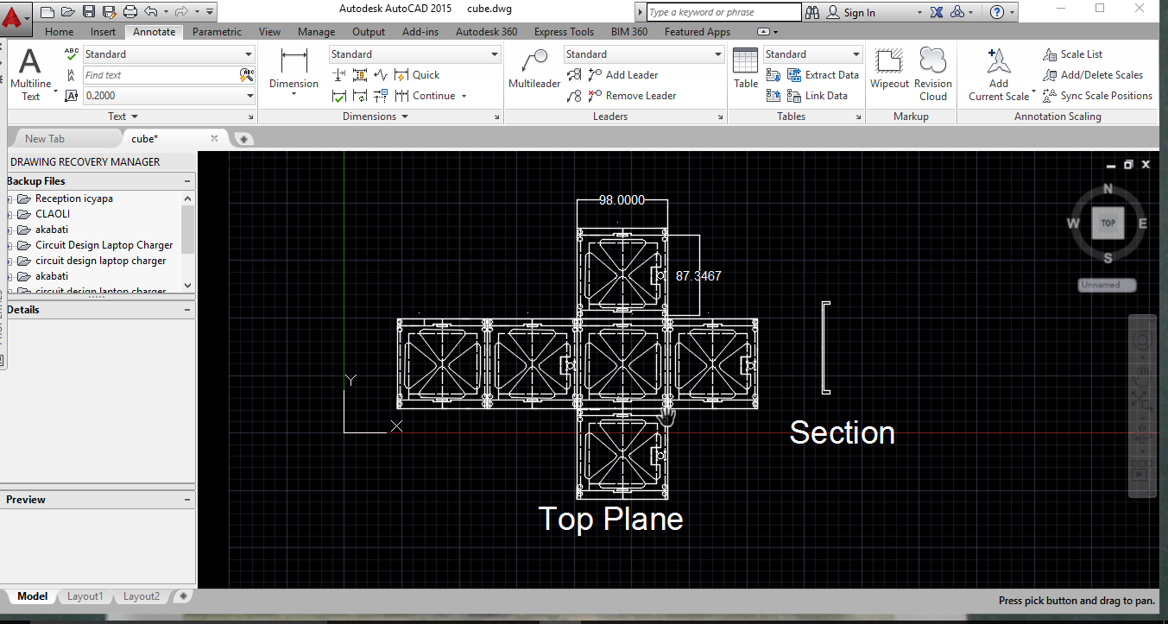Screen dimensions: 1168x624
Task: Click the Check Spelling ABC icon
Action: 72,54
